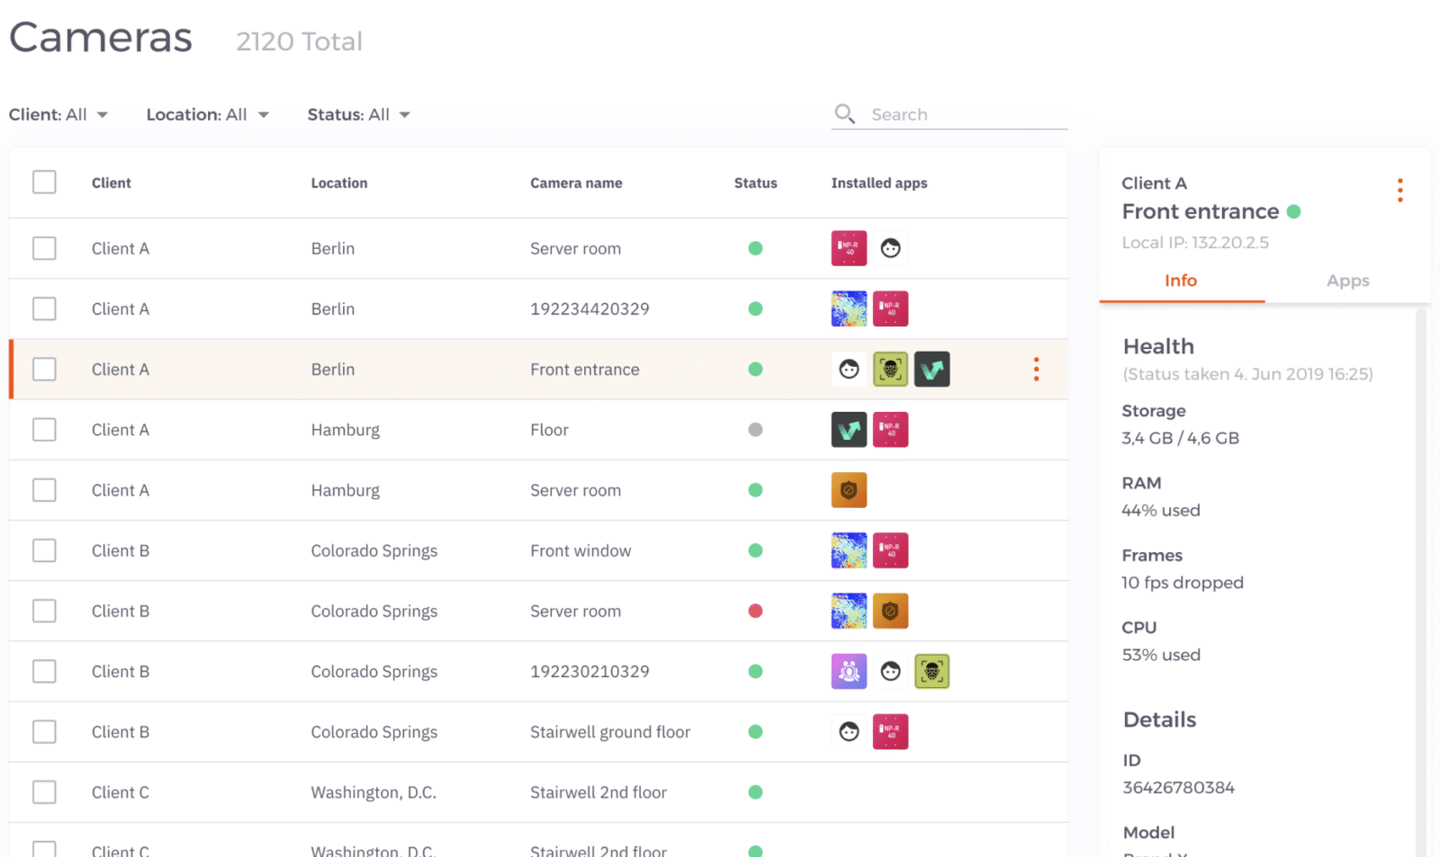Viewport: 1440px width, 857px height.
Task: Sort by Camera name column header
Action: pyautogui.click(x=576, y=183)
